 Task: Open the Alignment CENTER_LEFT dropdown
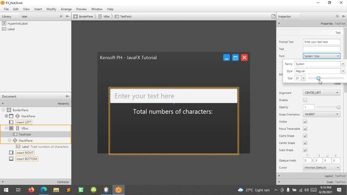[322, 93]
